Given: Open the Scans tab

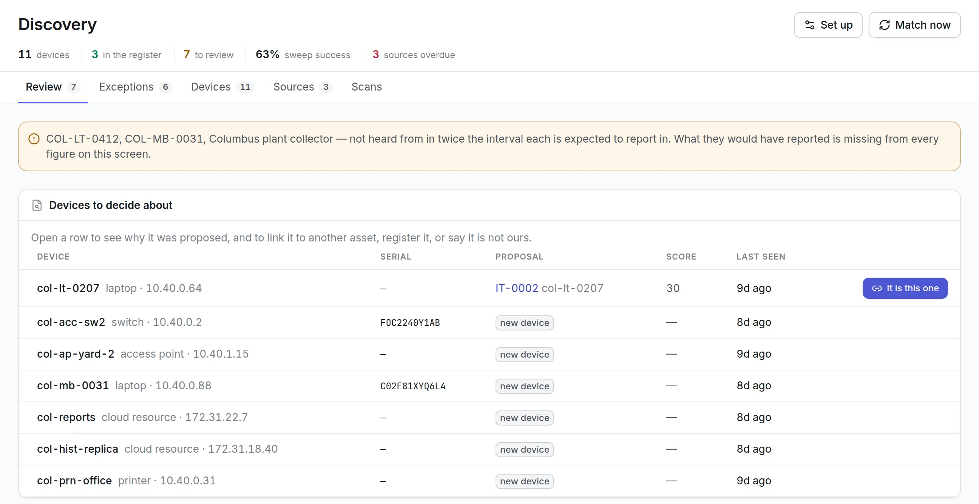Looking at the screenshot, I should pos(366,87).
